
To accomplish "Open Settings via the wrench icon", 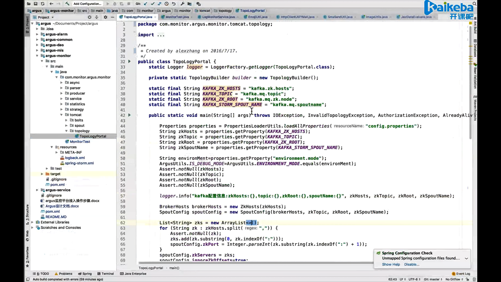I will click(182, 4).
